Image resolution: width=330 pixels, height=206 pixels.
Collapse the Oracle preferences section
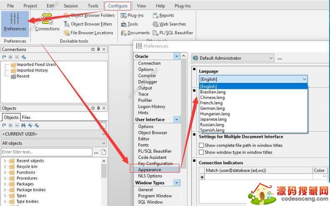click(176, 56)
